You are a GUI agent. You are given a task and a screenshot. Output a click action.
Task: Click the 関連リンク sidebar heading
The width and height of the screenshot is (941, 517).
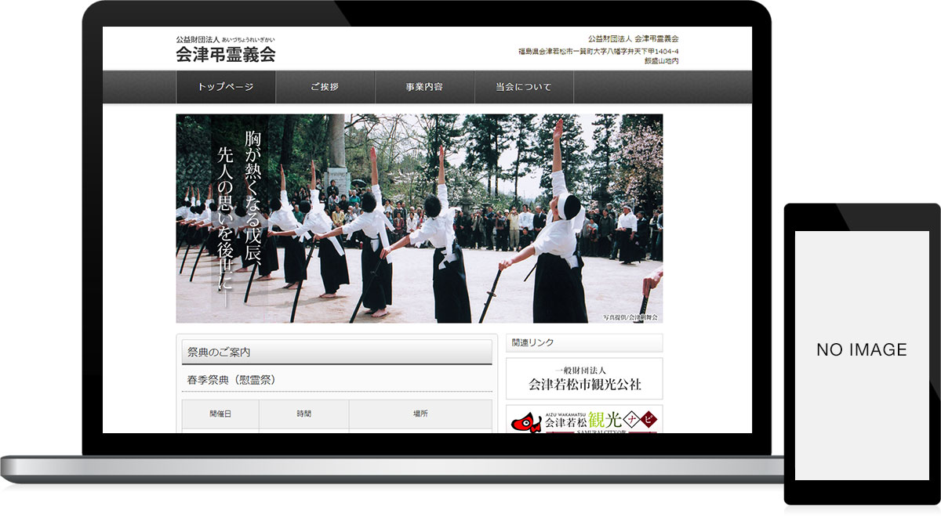point(584,343)
